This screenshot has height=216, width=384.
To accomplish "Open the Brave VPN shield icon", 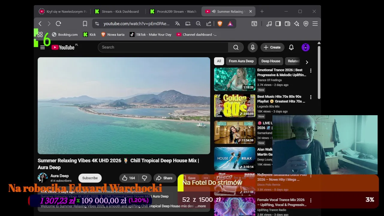I will point(306,24).
